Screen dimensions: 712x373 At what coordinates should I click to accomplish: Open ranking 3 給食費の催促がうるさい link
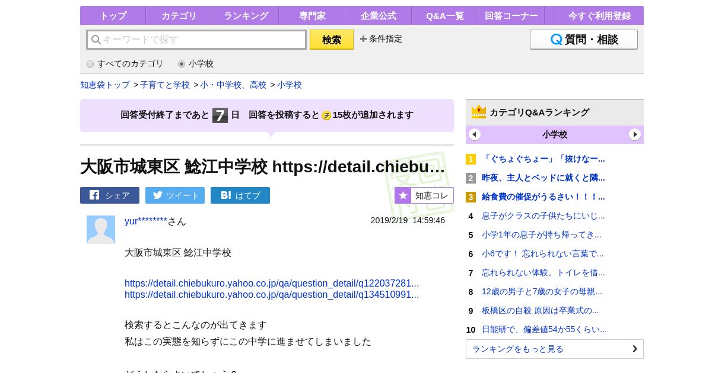(543, 197)
